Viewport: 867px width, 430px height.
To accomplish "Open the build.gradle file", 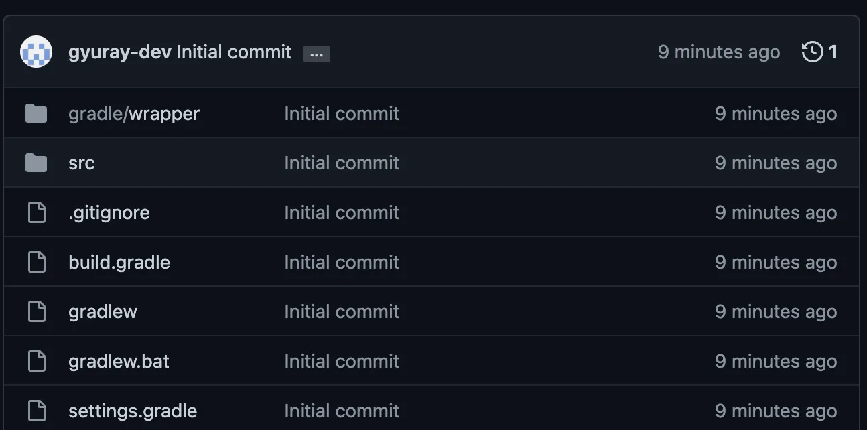I will point(119,262).
